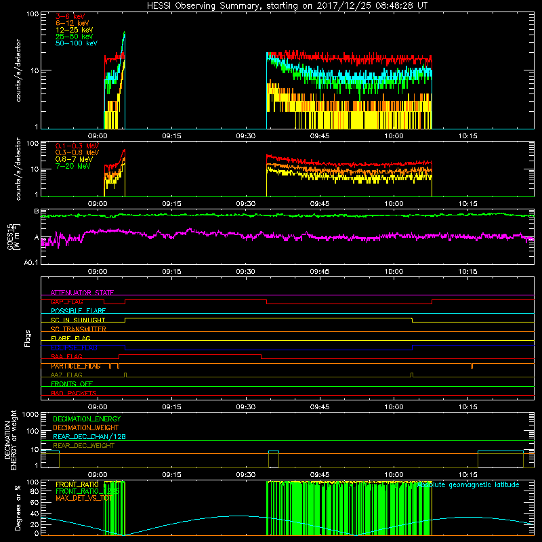
Task: Select the FRONTS_OFF flag label
Action: [72, 384]
